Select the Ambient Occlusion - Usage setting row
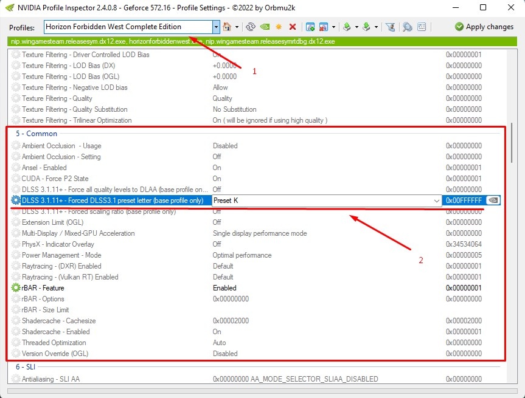Screen dimensions: 525x398 256,146
